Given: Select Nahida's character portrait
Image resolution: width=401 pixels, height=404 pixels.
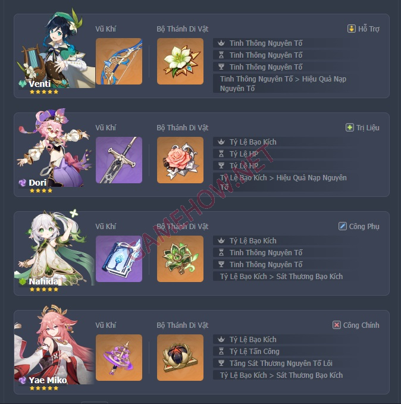Looking at the screenshot, I should point(54,248).
